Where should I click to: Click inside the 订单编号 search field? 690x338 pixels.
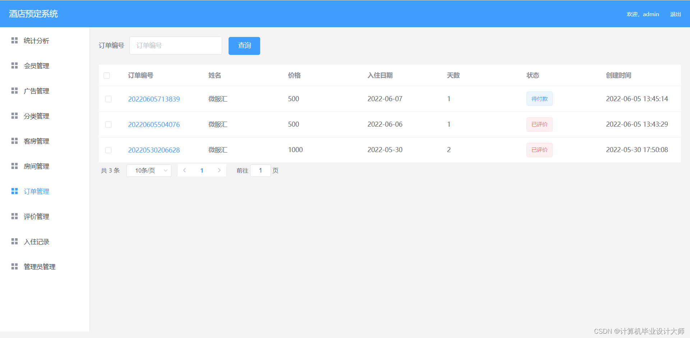(175, 46)
